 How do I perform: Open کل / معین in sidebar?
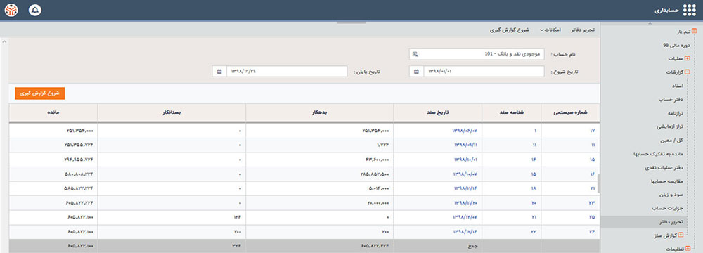[x=672, y=141]
